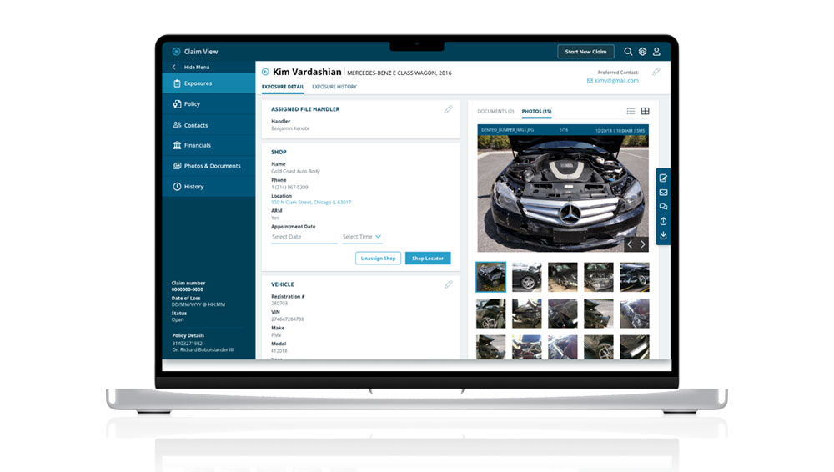
Task: Click the handler name Benjamin Kenobi
Action: point(290,128)
